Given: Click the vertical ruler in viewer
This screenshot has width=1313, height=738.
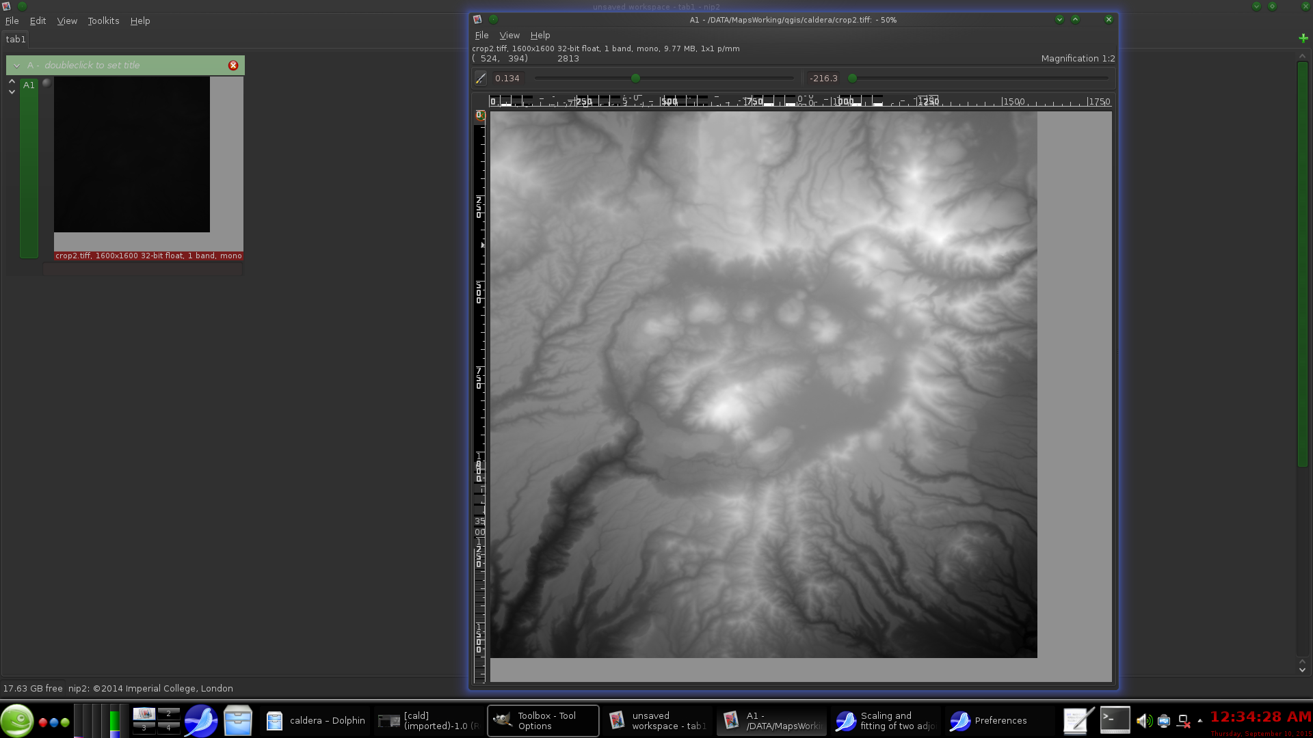Looking at the screenshot, I should pos(479,396).
